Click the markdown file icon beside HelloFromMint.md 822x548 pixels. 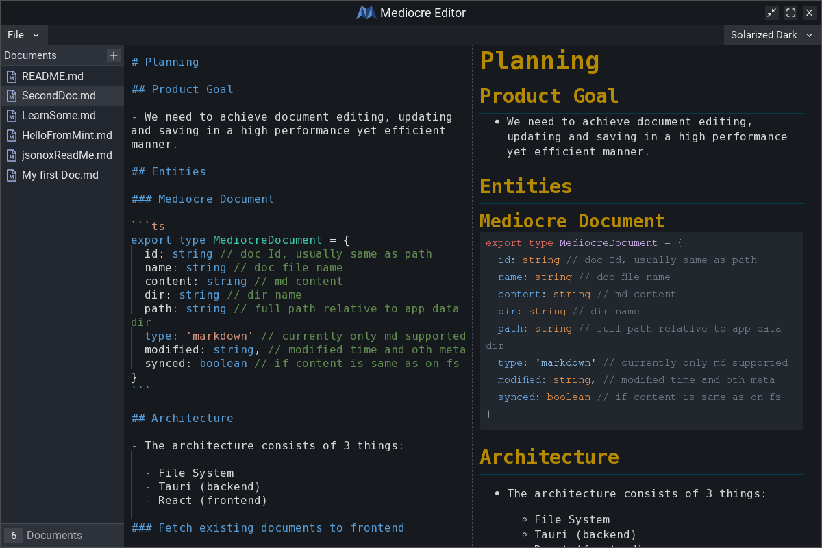pos(12,136)
